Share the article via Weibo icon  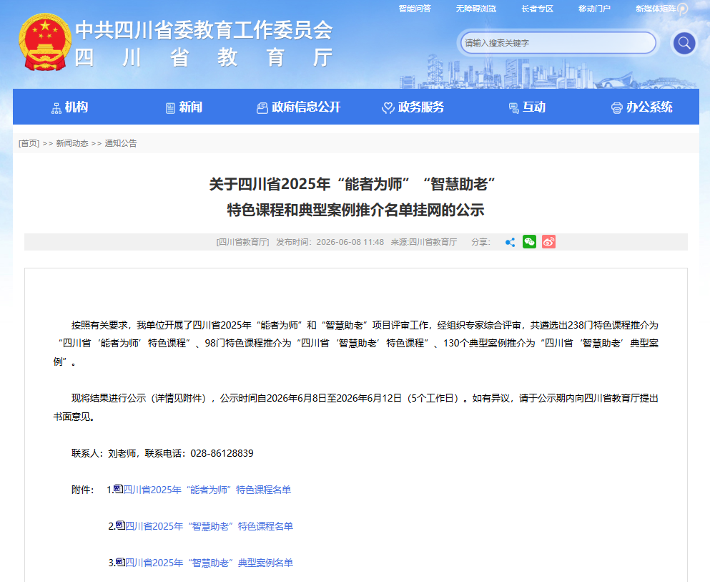coord(548,241)
